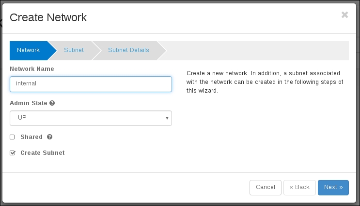Go to the Subnet Details tab

128,50
